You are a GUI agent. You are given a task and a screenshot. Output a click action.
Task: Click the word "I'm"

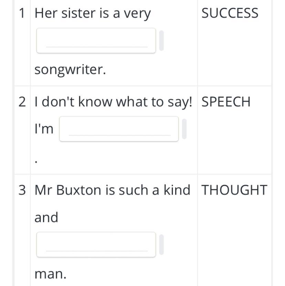point(44,129)
